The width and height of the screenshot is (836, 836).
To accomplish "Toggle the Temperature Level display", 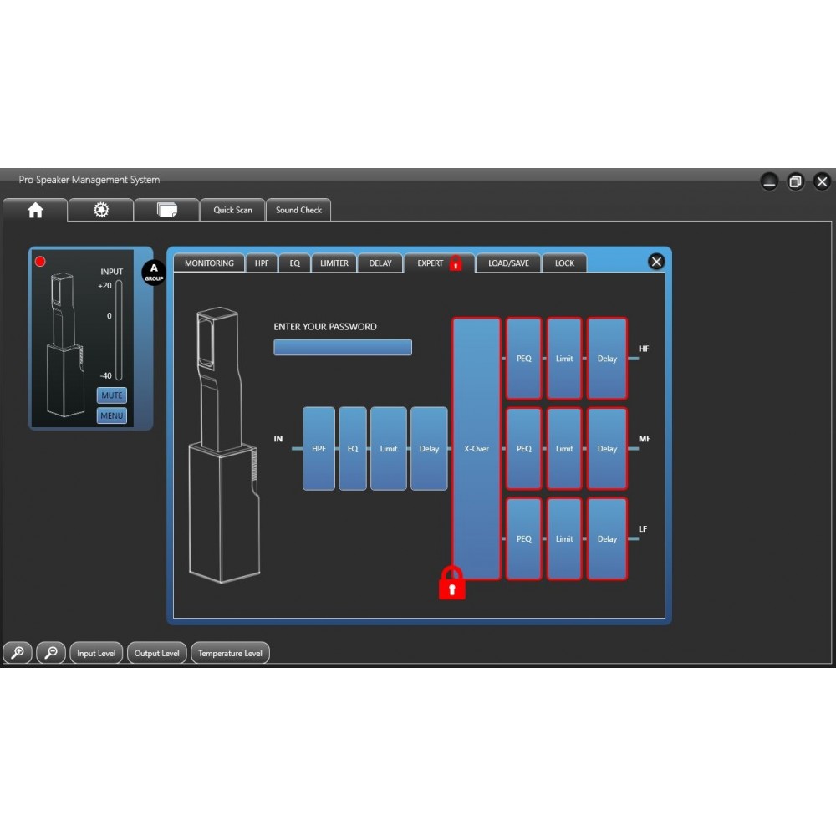I will coord(230,654).
